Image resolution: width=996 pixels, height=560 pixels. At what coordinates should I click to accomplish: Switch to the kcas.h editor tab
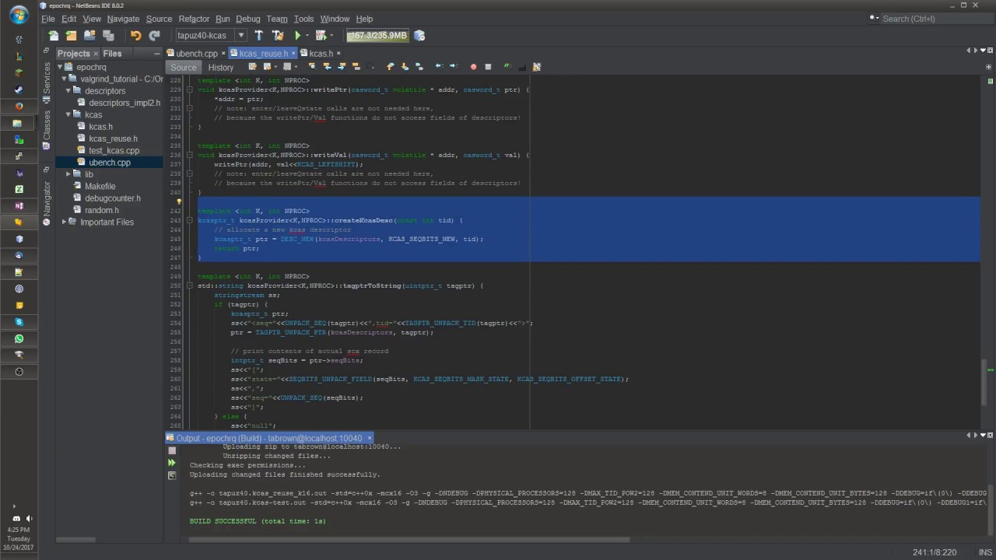321,54
